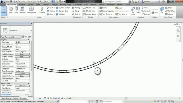
Task: Click the Room Separator tool
Action: pyautogui.click(x=107, y=11)
